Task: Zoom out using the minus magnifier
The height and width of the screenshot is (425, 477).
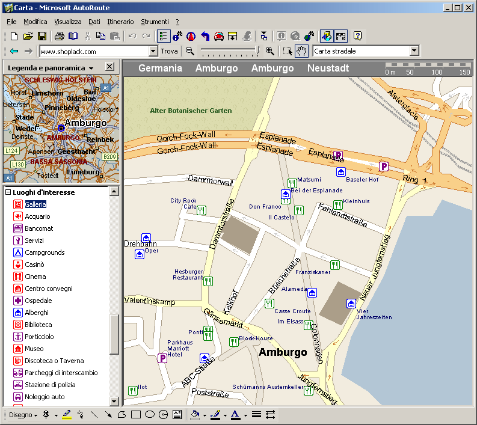Action: click(190, 51)
